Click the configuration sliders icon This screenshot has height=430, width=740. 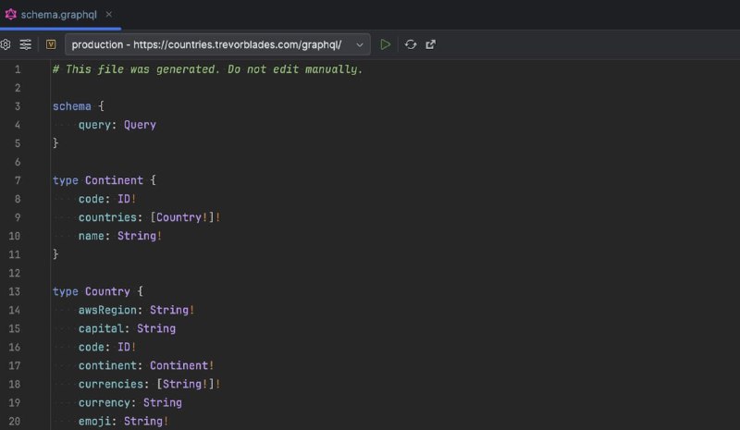(26, 44)
